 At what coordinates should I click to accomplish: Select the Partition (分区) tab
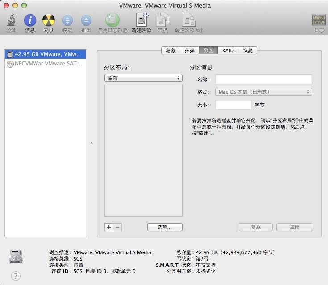click(208, 50)
